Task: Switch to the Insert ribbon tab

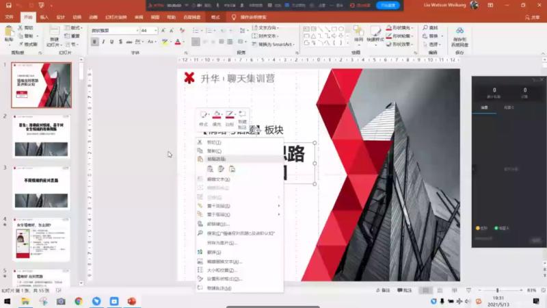Action: tap(44, 17)
